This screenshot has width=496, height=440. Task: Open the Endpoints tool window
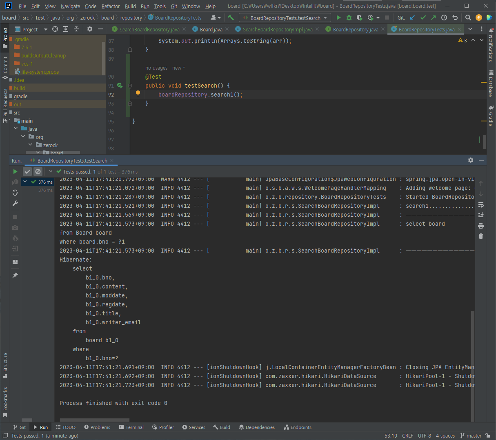click(298, 427)
